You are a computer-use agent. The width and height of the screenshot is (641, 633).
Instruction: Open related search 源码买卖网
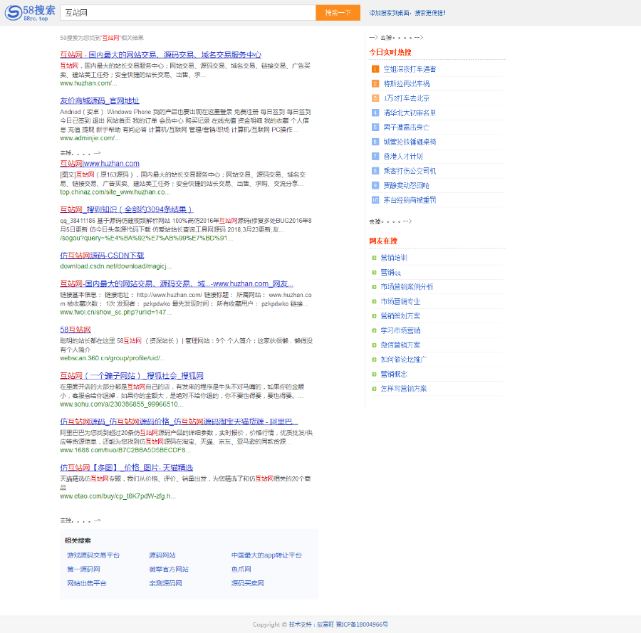point(248,583)
